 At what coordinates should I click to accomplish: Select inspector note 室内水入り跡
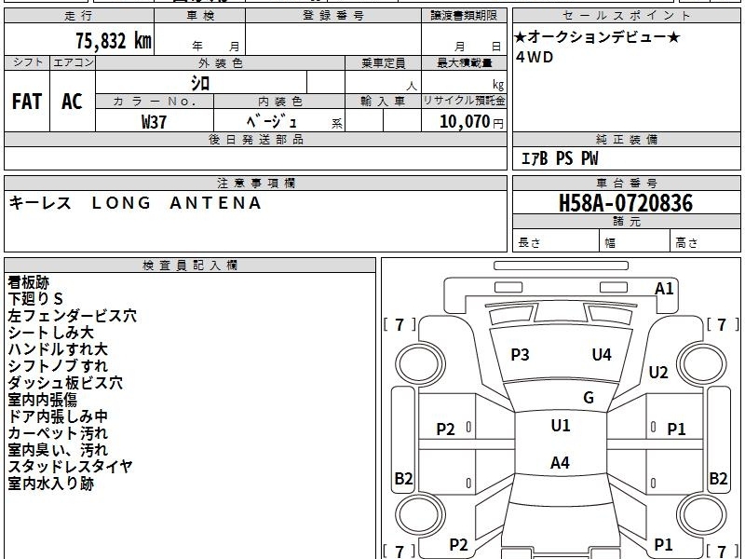(51, 484)
